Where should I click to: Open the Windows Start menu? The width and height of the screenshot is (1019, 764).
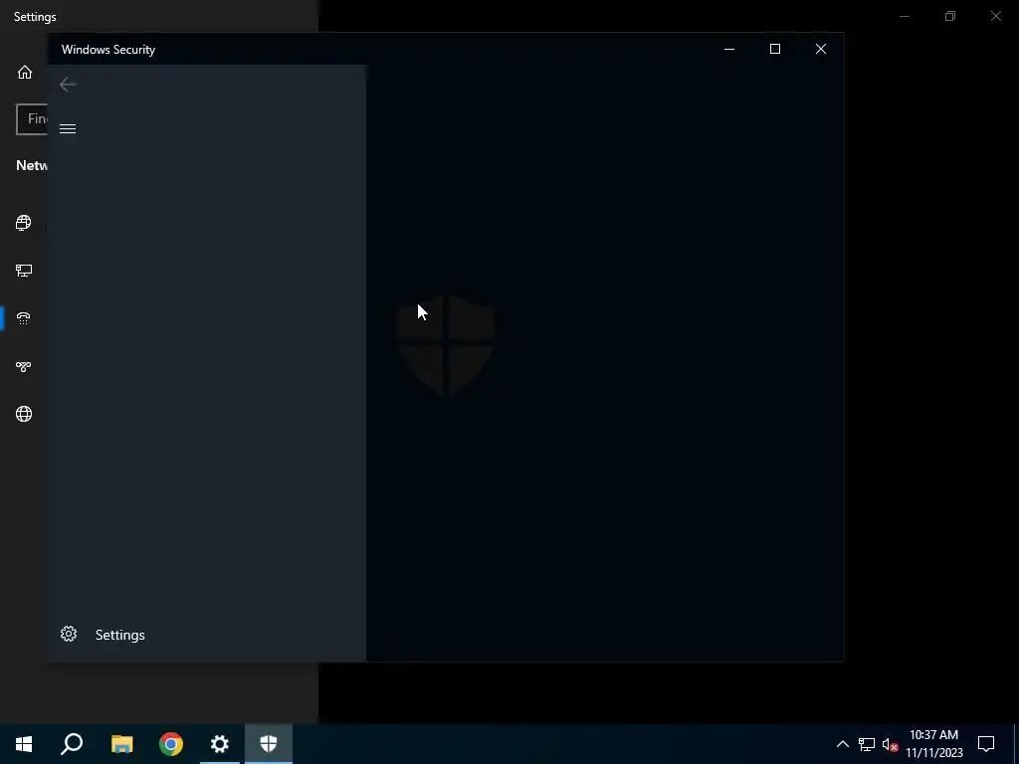click(x=24, y=744)
